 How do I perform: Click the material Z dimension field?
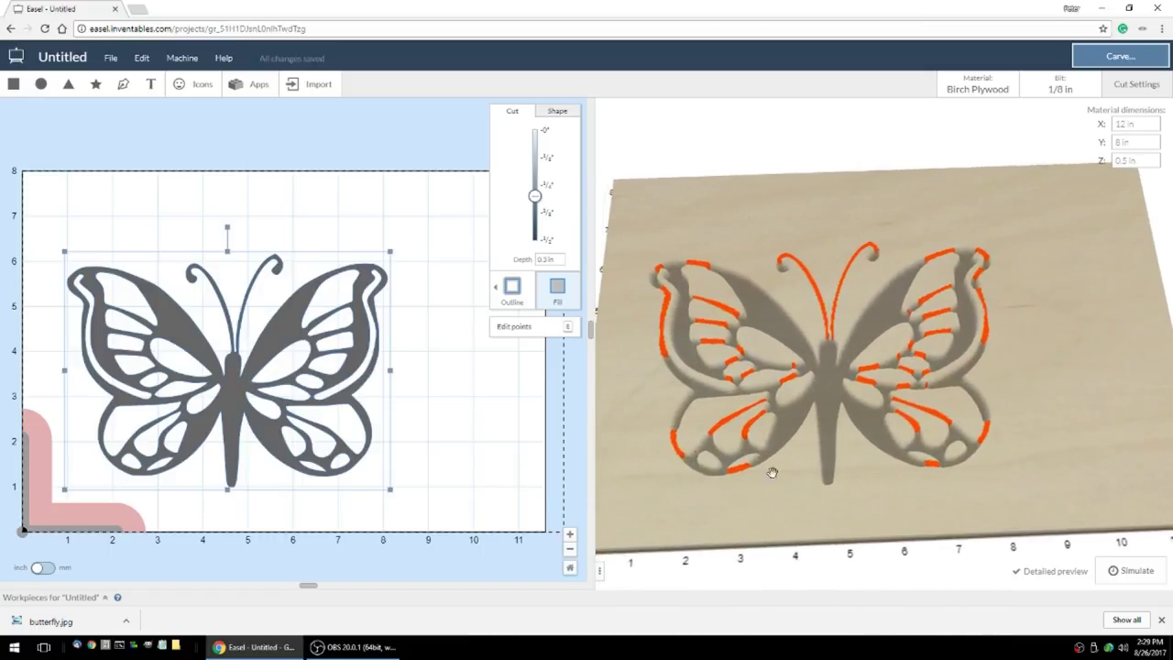click(1135, 160)
